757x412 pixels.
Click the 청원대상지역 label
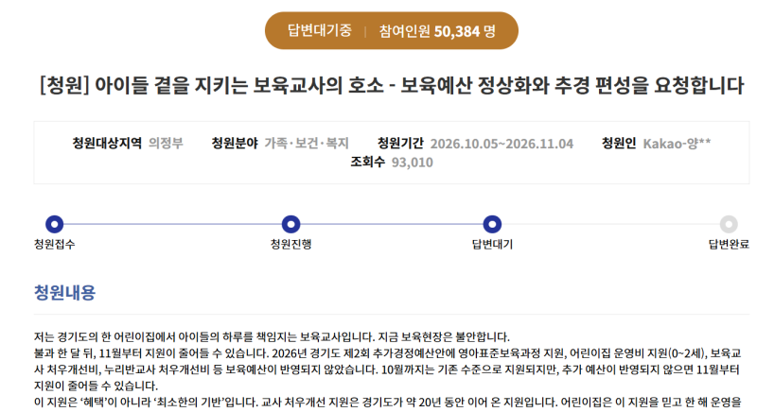pos(107,143)
